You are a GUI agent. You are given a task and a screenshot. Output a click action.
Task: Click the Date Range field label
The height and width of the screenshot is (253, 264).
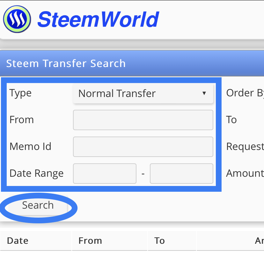point(36,173)
